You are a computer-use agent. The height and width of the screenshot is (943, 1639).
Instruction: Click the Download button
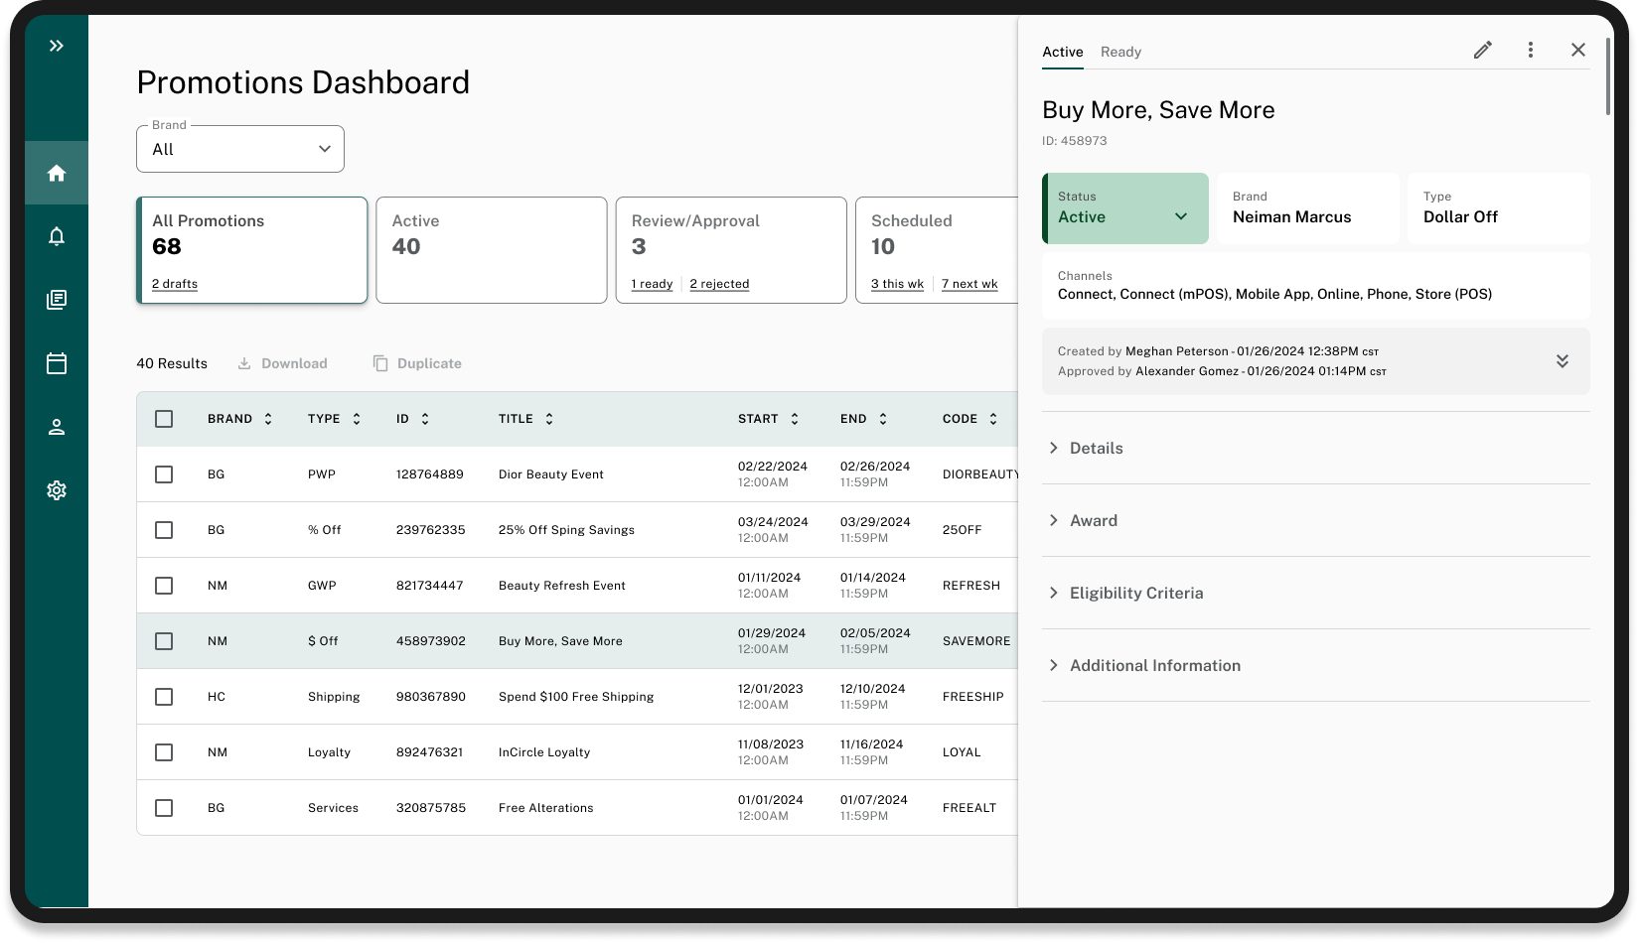pyautogui.click(x=283, y=363)
